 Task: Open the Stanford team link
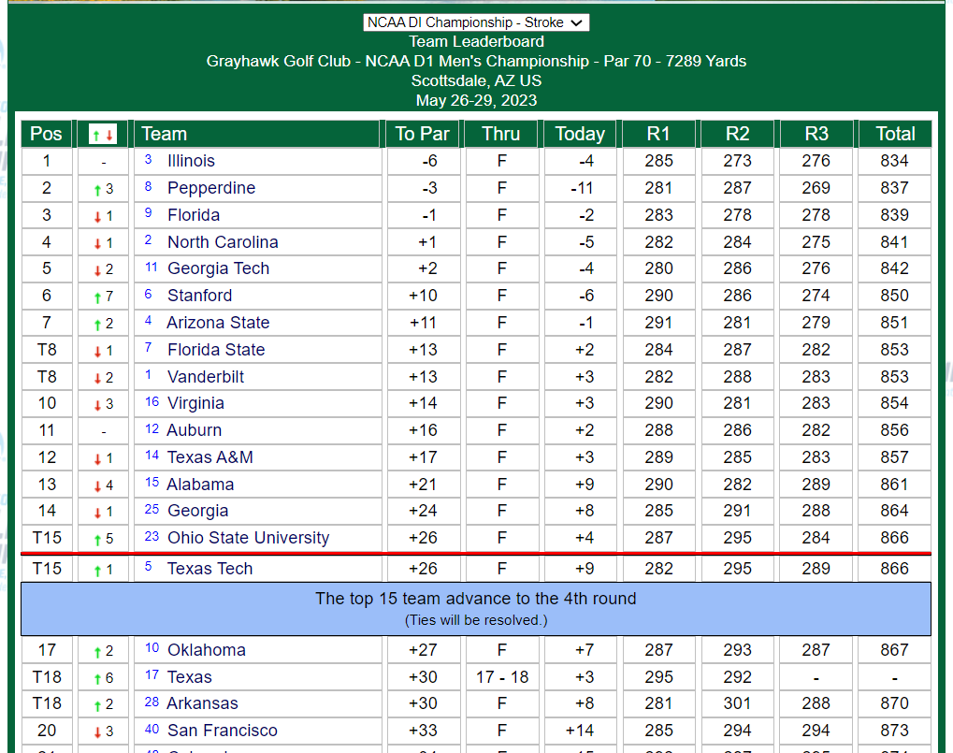pyautogui.click(x=199, y=296)
